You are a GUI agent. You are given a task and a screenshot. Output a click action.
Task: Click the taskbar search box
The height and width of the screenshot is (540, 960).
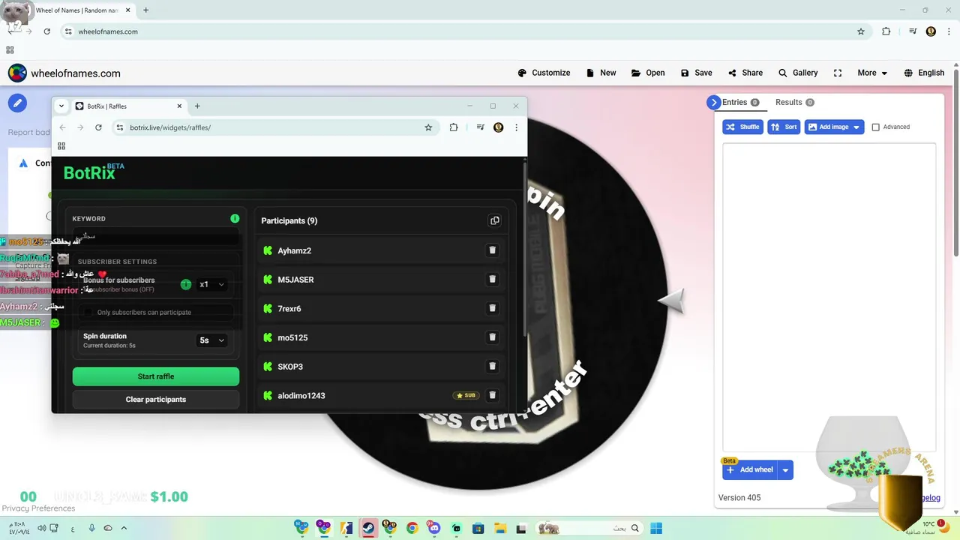coord(589,528)
